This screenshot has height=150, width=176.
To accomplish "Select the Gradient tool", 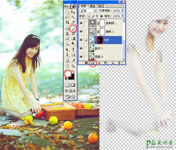I will pos(73,39).
